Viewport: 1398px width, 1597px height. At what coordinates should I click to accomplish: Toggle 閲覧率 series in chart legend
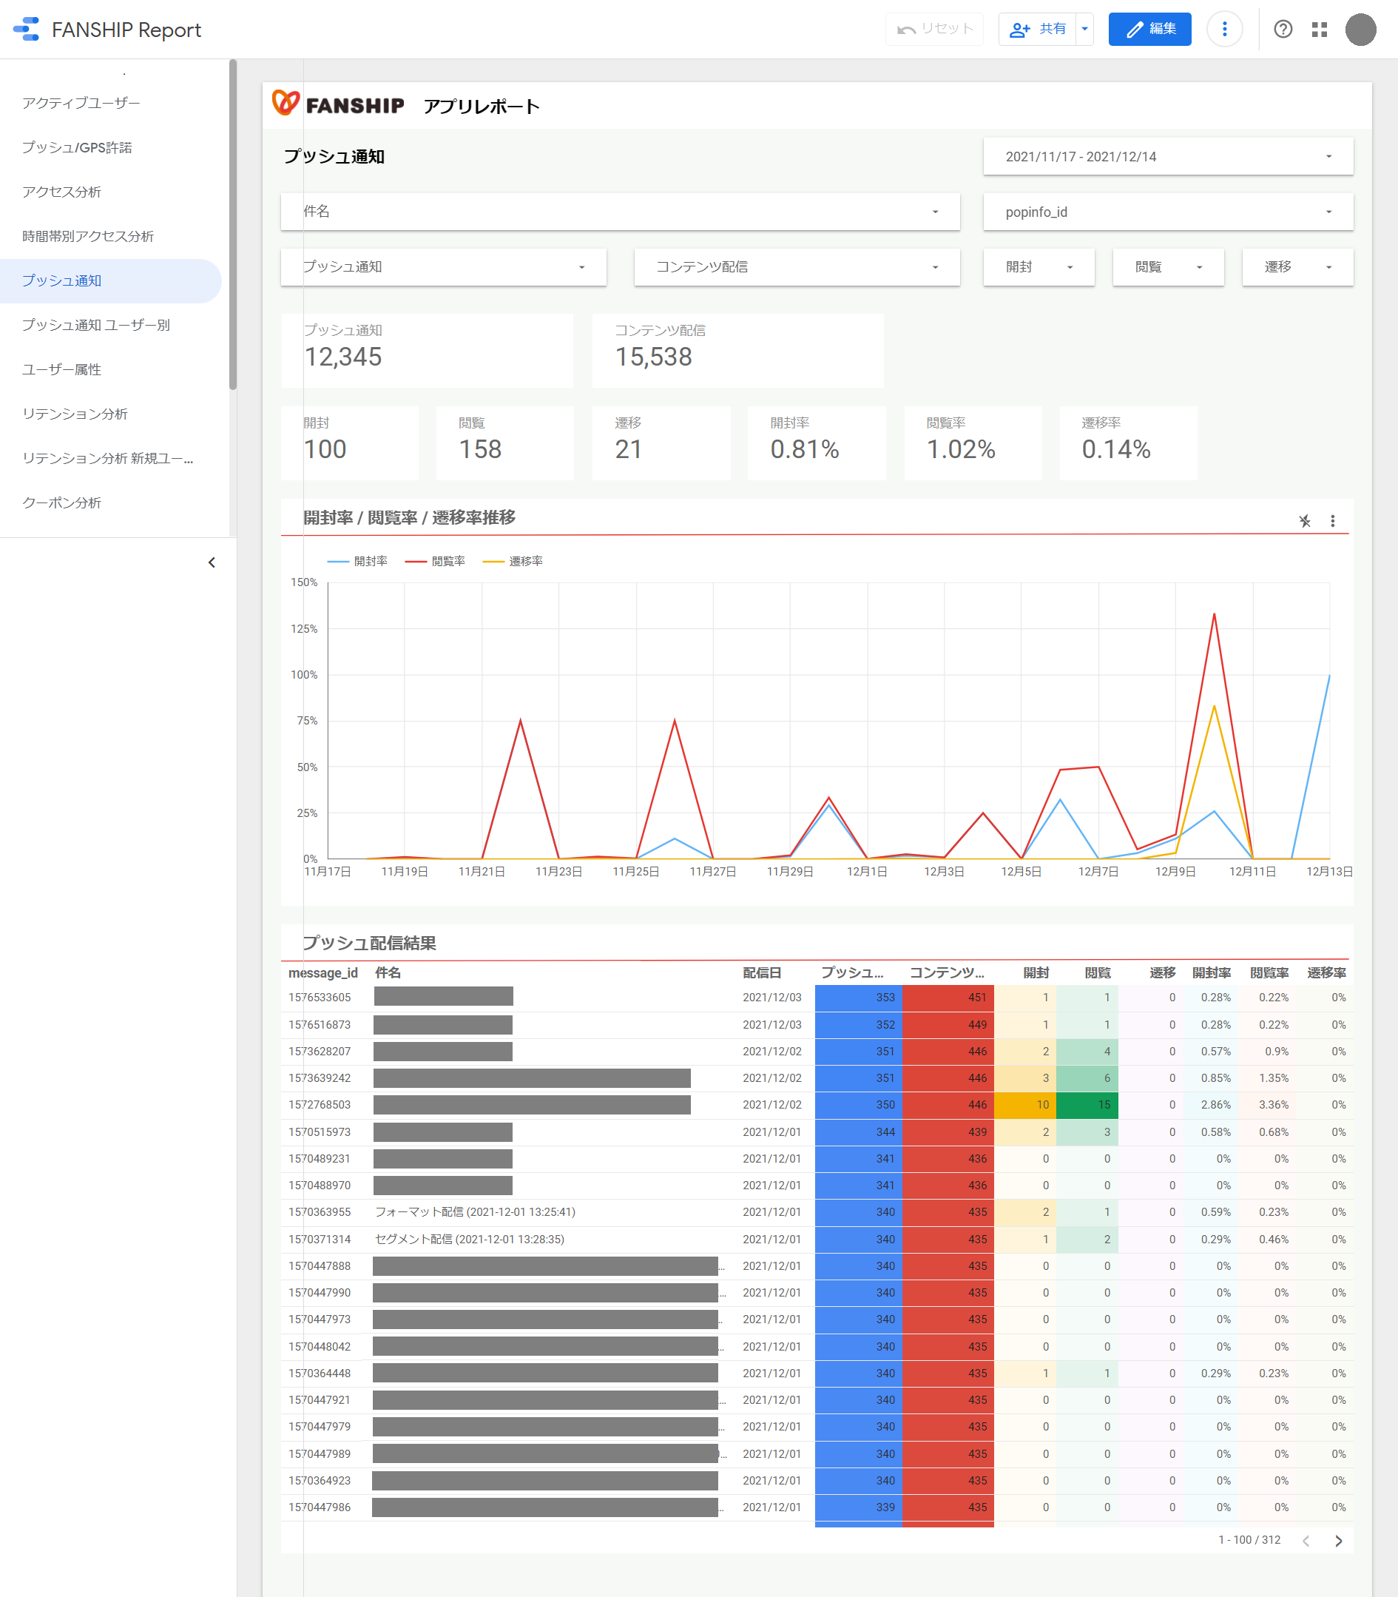point(436,561)
